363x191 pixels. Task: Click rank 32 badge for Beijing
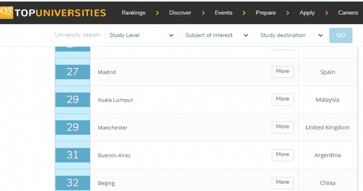[x=73, y=183]
